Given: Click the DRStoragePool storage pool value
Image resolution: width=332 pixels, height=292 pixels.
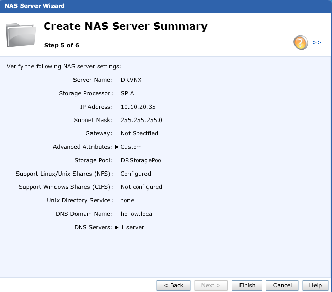Looking at the screenshot, I should coord(141,160).
